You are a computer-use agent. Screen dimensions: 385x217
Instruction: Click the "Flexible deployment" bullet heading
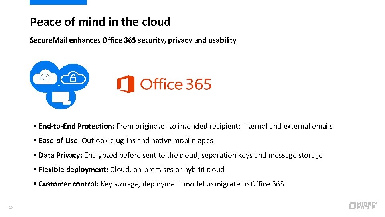73,170
